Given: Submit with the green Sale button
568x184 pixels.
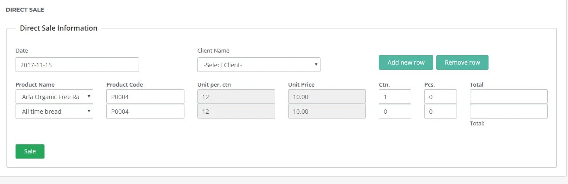Looking at the screenshot, I should click(30, 151).
